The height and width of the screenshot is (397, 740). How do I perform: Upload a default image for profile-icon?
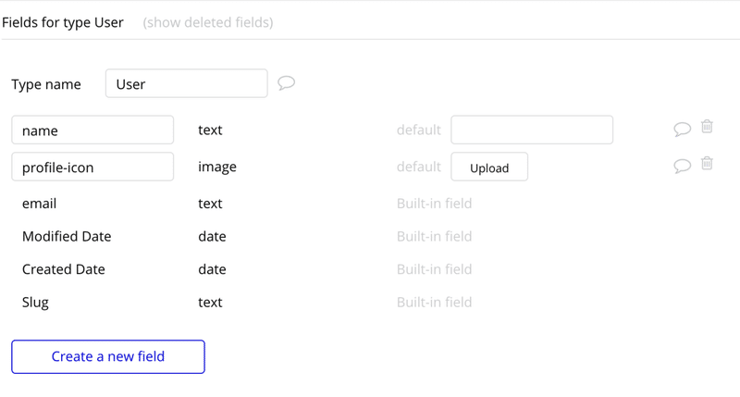point(489,167)
